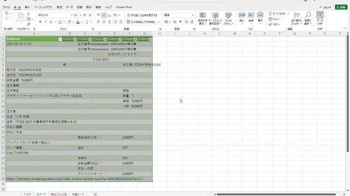Toggle bottom vertical alignment
This screenshot has height=196, width=350.
[109, 15]
